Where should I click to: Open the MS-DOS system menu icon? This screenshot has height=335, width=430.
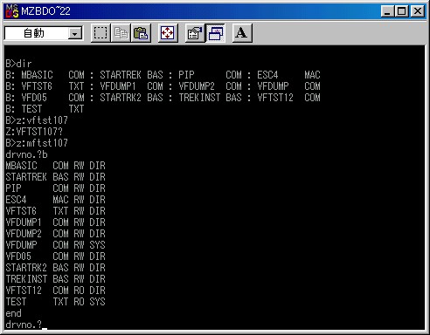pos(12,11)
